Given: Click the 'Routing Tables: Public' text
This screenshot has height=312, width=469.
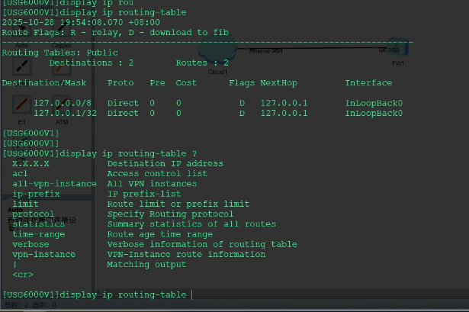Looking at the screenshot, I should (x=59, y=53).
